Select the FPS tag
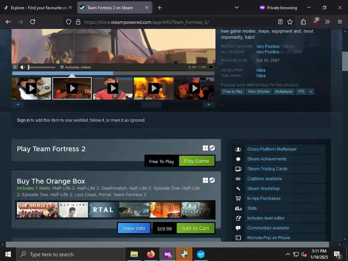Image resolution: width=348 pixels, height=261 pixels. tap(301, 91)
